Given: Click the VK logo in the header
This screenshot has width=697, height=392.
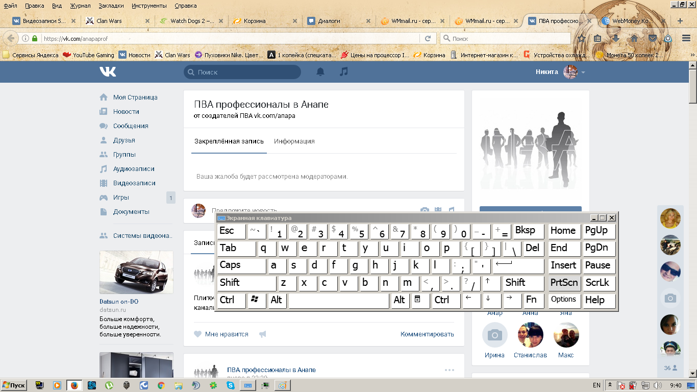Looking at the screenshot, I should click(108, 72).
